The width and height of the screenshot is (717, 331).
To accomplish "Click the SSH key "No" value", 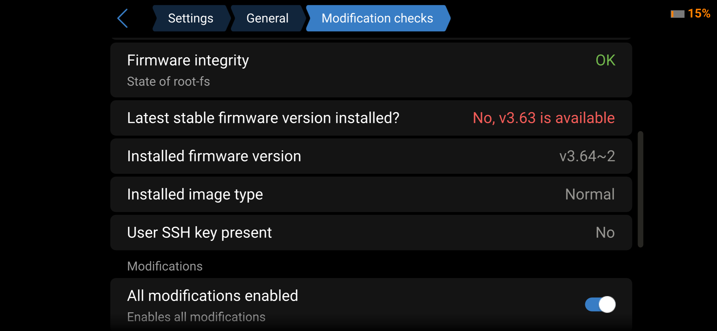I will pyautogui.click(x=605, y=233).
